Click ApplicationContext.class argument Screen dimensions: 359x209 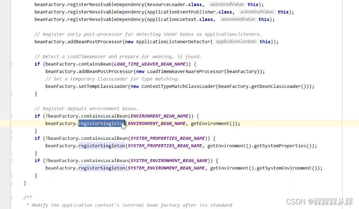pos(180,20)
